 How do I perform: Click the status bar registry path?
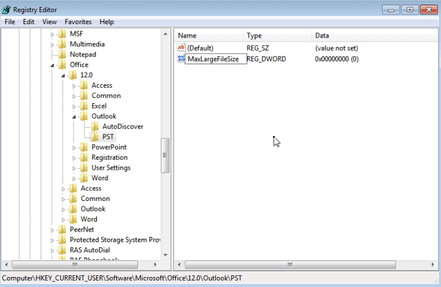click(122, 278)
